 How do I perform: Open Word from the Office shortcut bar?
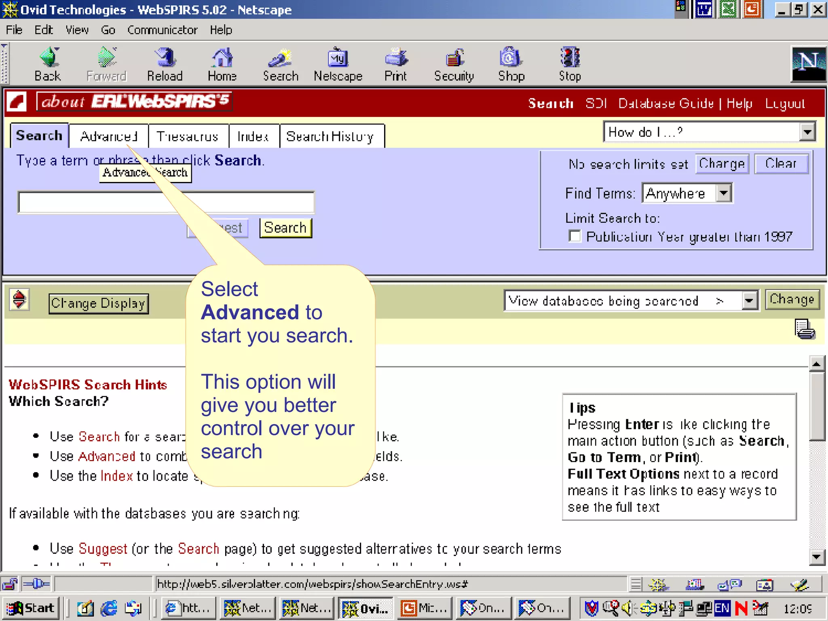tap(704, 9)
